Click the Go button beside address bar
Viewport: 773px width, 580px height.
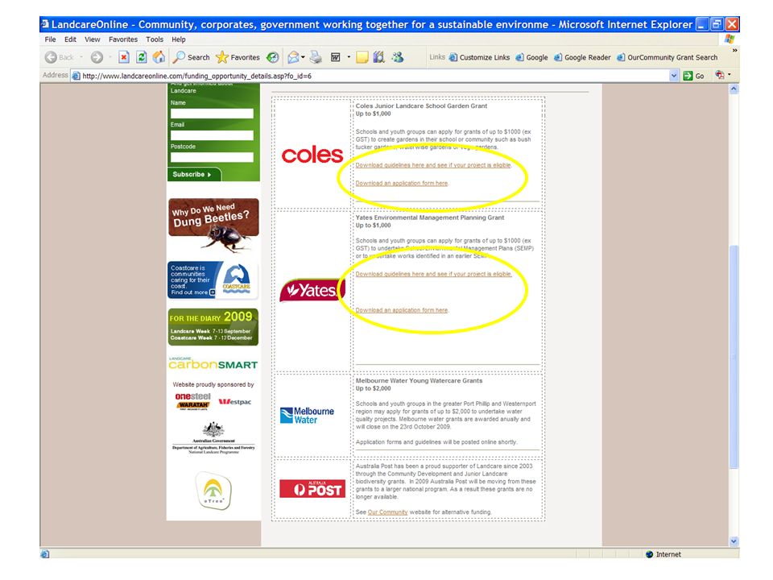(693, 76)
